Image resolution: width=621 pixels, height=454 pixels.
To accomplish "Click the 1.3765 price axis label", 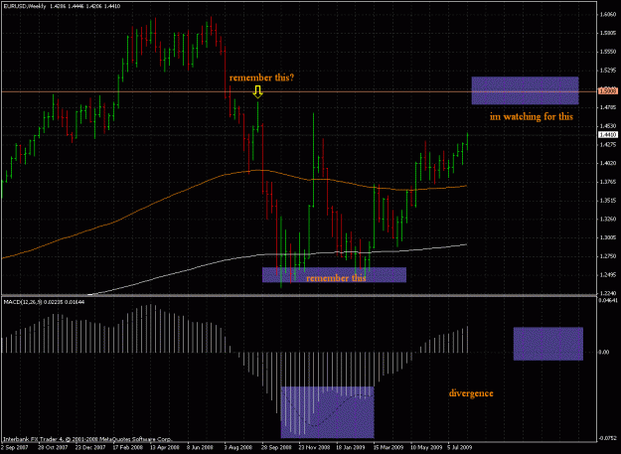I will point(608,182).
